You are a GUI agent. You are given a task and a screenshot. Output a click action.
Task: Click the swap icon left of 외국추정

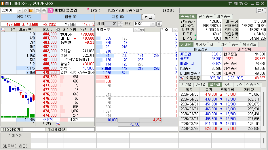(182, 78)
